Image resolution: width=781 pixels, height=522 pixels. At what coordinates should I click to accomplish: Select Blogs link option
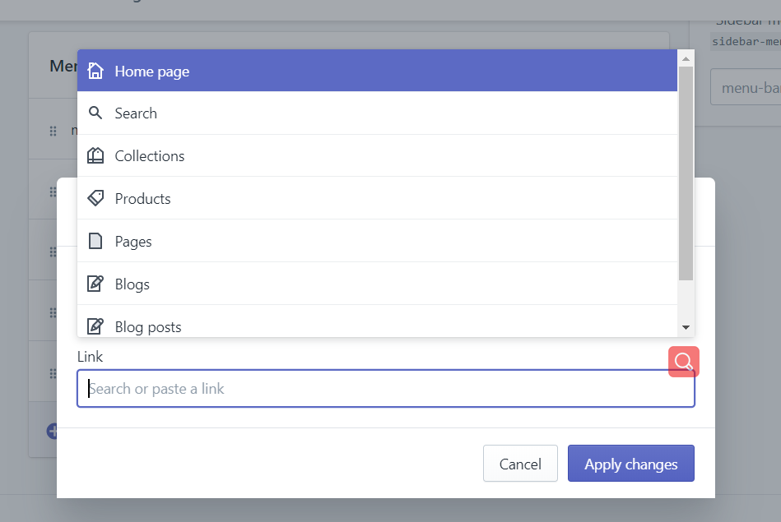377,284
